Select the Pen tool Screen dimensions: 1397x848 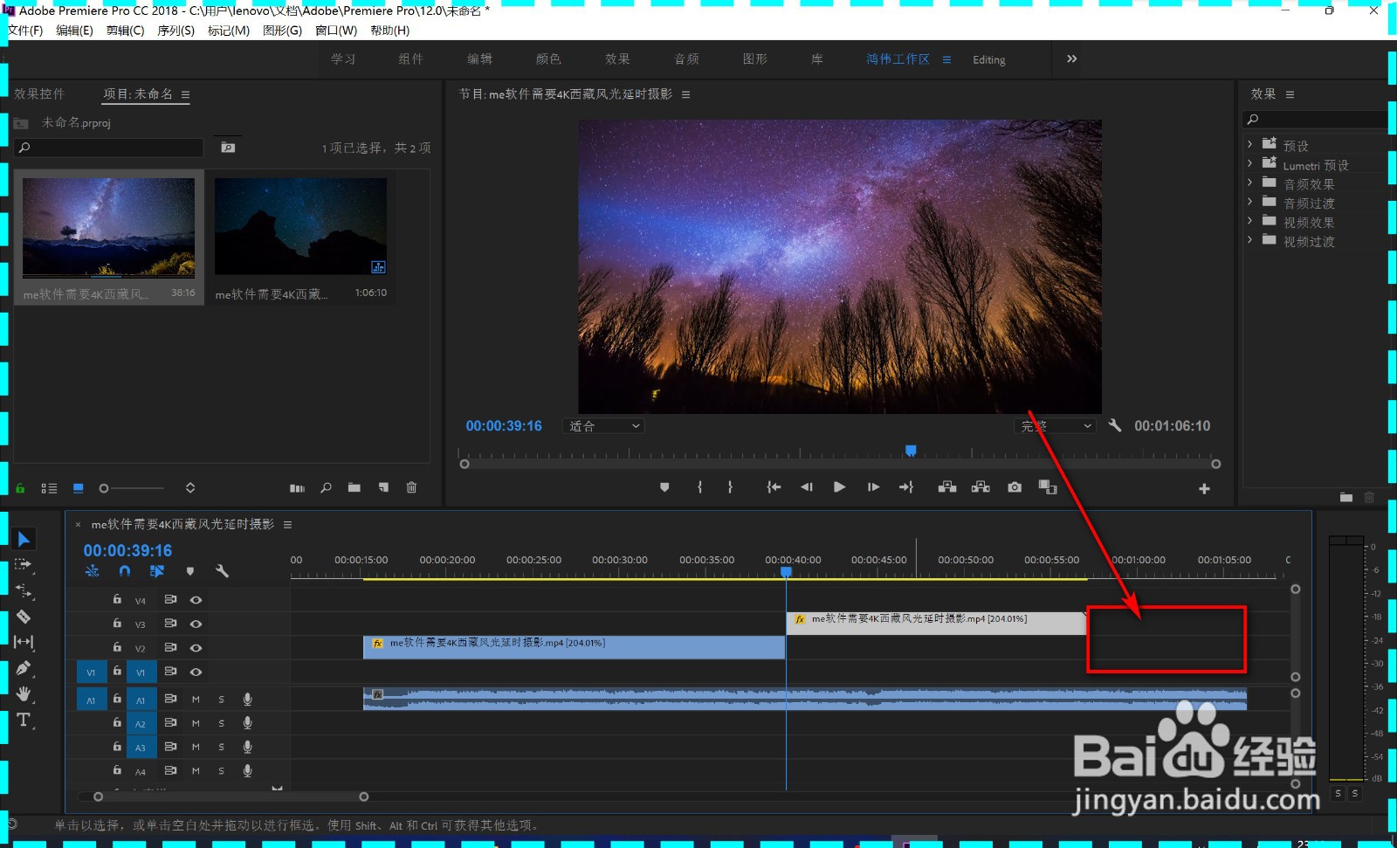(x=24, y=668)
